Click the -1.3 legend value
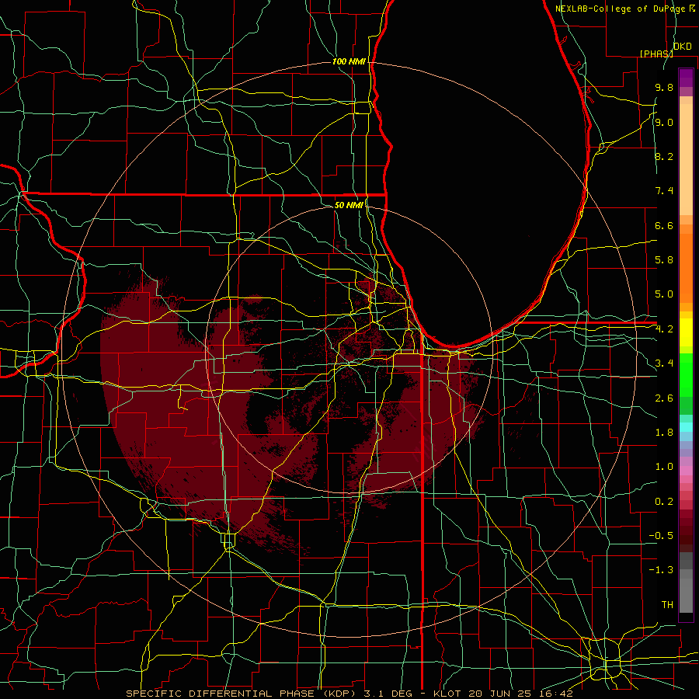The width and height of the screenshot is (699, 699). coord(661,570)
